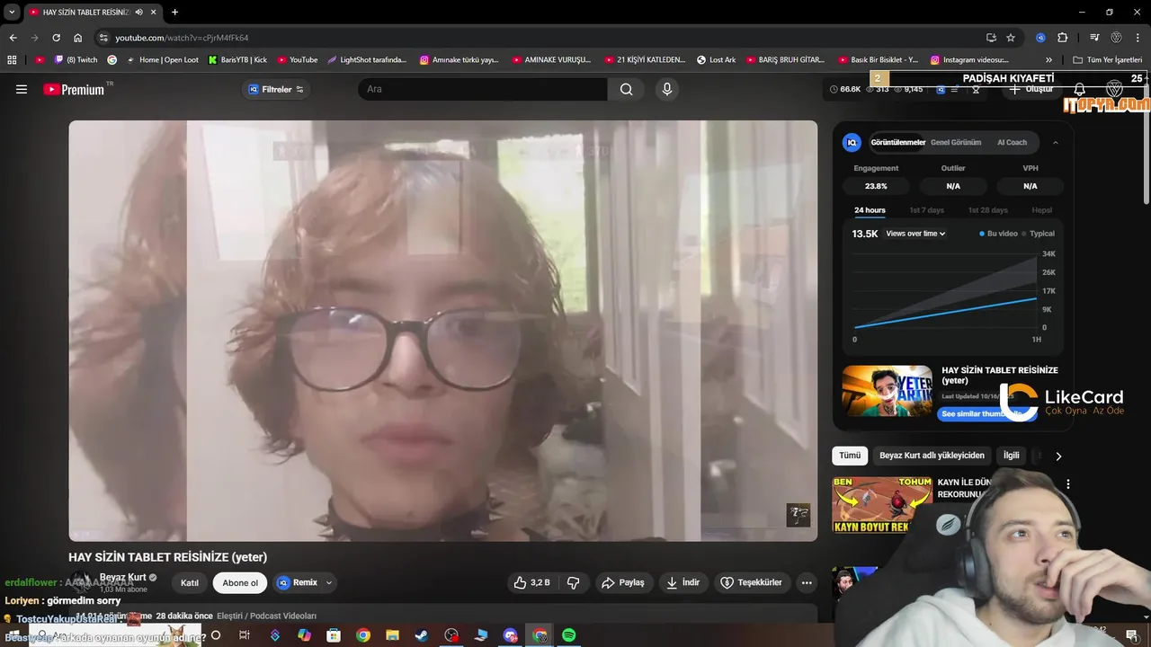Screen dimensions: 1151x647
Task: Switch to the Genel Görünüm tab
Action: [x=956, y=142]
